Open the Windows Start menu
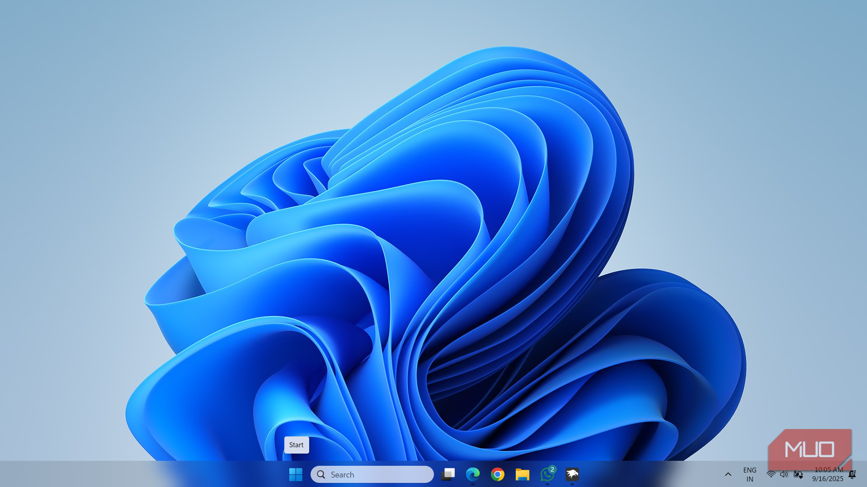The image size is (867, 487). pyautogui.click(x=296, y=474)
